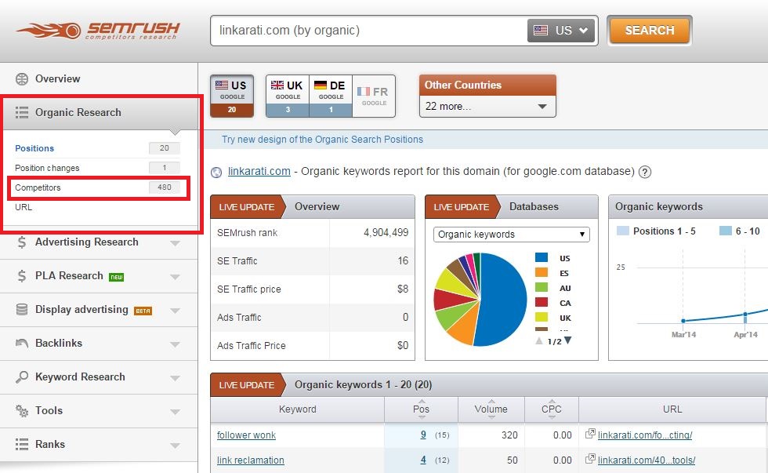Click the ES orange legend swatch
768x473 pixels.
(542, 272)
